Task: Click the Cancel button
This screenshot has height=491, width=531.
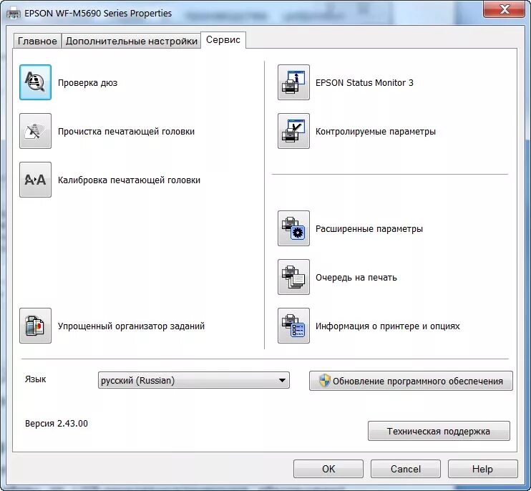Action: coord(406,469)
